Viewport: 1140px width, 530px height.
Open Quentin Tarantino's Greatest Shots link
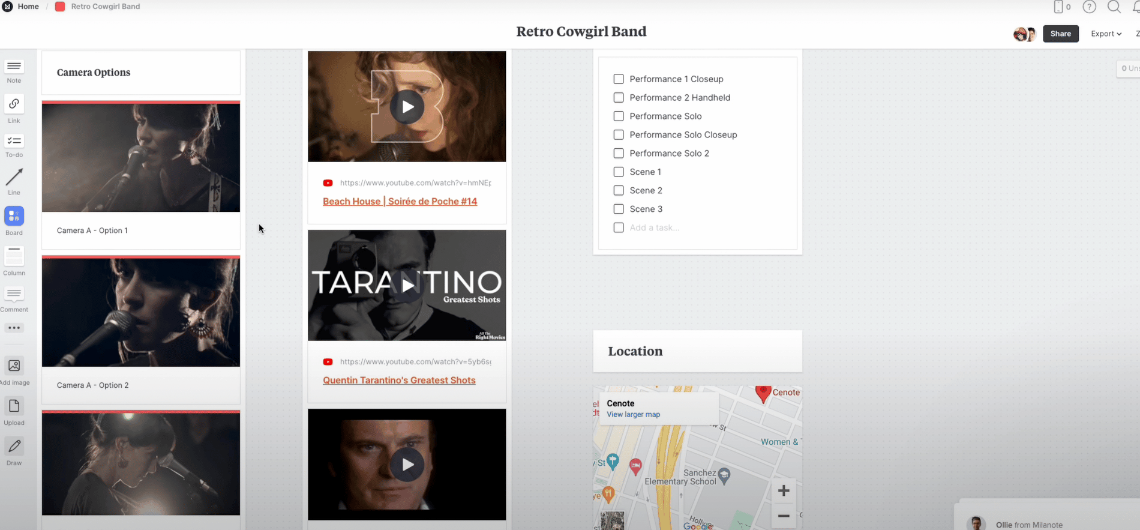pyautogui.click(x=399, y=380)
